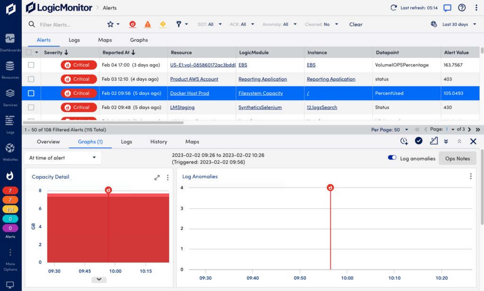Screen dimensions: 484x291
Task: Open More Options in the sidebar
Action: click(x=10, y=260)
